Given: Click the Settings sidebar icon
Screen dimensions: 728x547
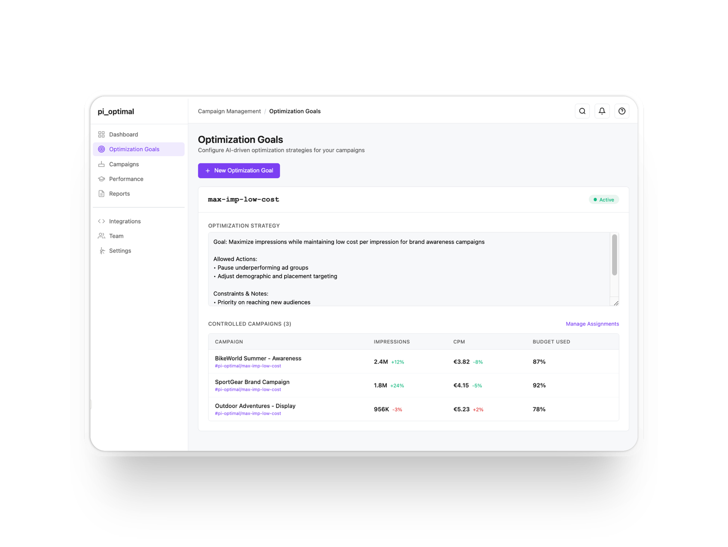Looking at the screenshot, I should click(x=101, y=251).
